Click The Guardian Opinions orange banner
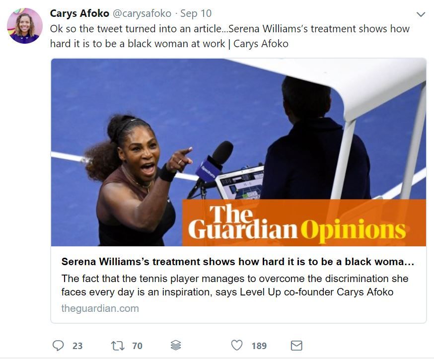 (304, 222)
